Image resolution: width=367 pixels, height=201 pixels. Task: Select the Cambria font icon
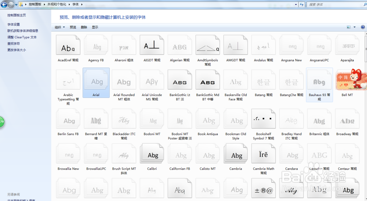[x=236, y=154]
